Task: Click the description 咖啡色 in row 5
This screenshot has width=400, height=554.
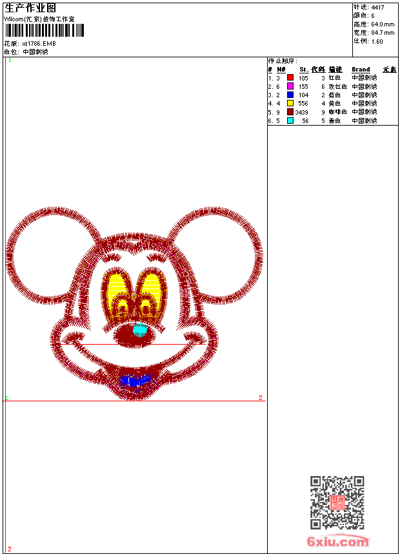Action: 337,112
